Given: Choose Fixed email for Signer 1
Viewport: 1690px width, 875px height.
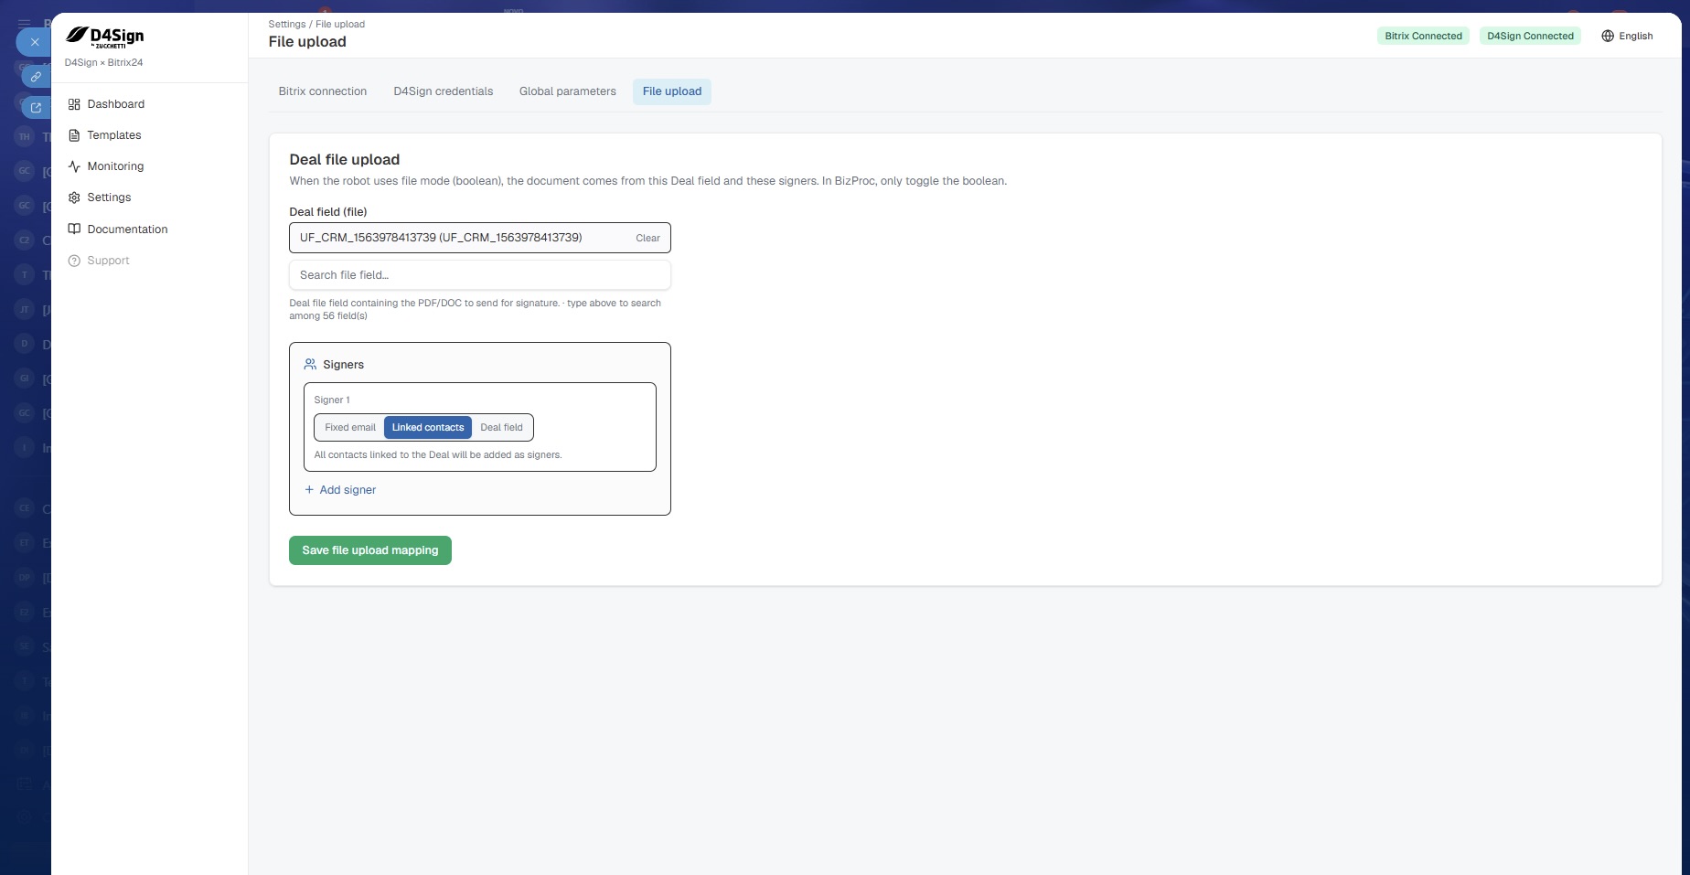Looking at the screenshot, I should pos(350,427).
